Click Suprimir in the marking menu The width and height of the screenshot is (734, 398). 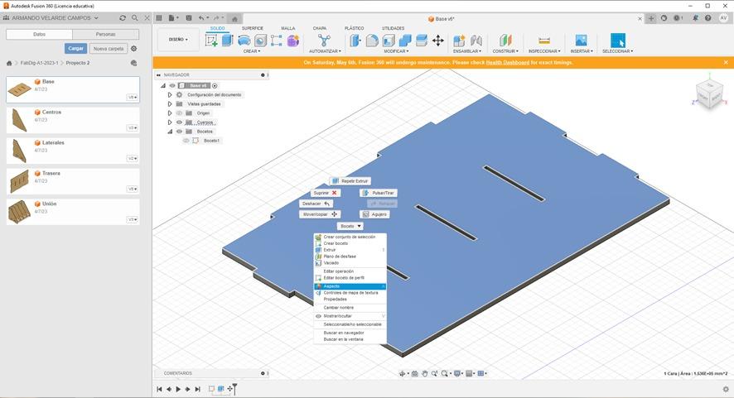point(326,193)
